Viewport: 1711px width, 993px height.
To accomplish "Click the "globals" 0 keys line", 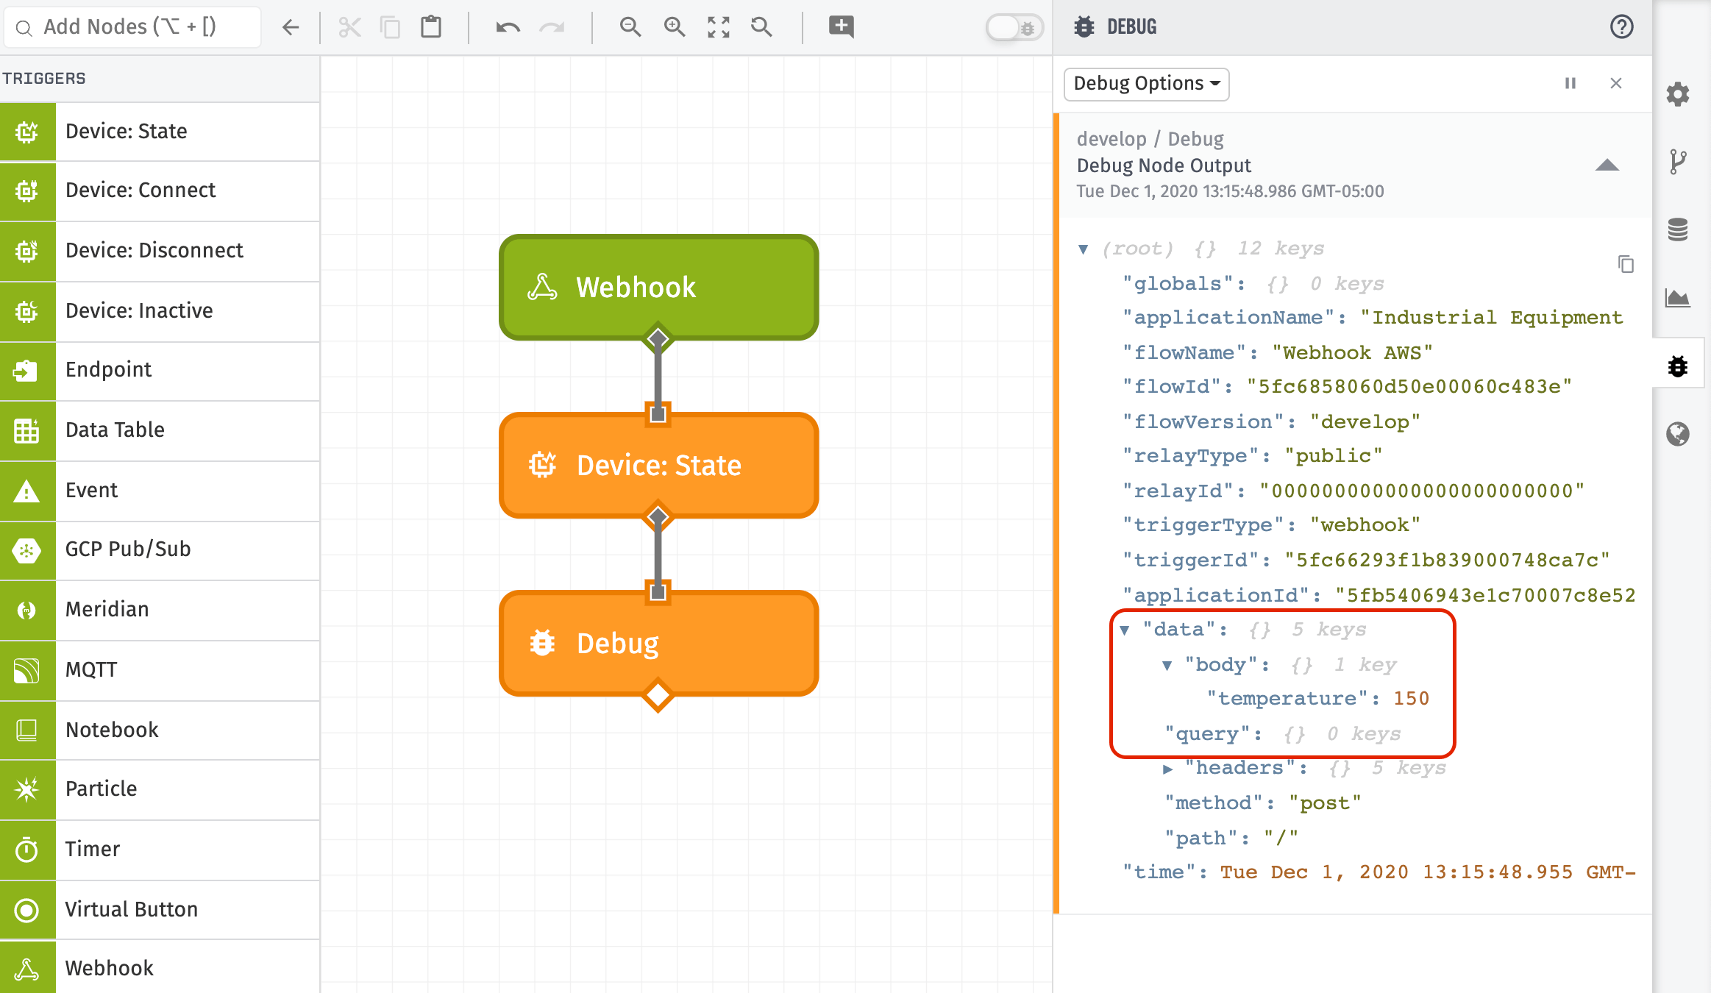I will (1253, 284).
